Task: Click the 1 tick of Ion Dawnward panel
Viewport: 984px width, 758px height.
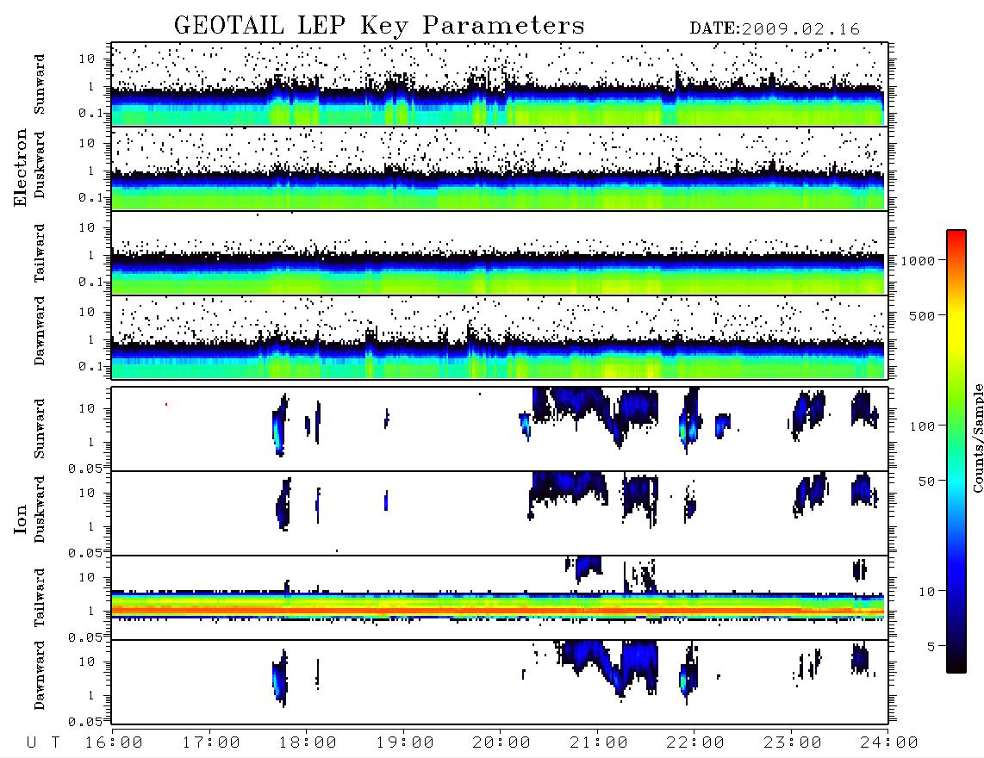Action: [91, 695]
